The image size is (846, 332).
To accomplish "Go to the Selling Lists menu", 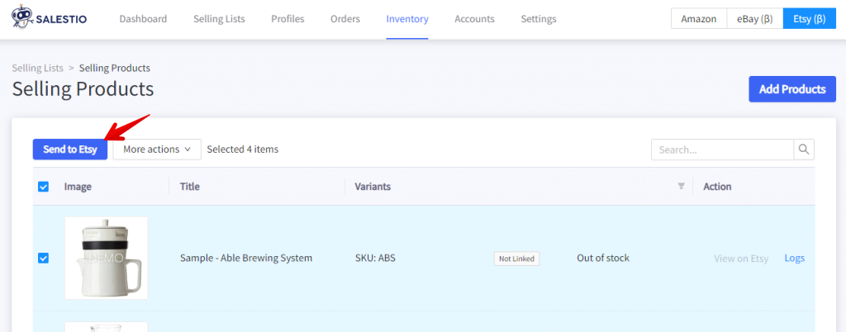I will 219,19.
